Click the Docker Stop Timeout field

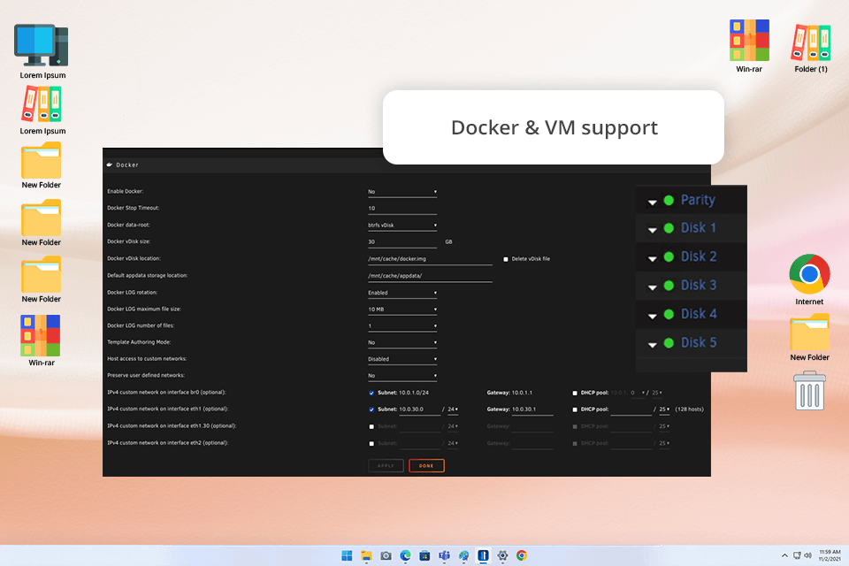(x=402, y=209)
